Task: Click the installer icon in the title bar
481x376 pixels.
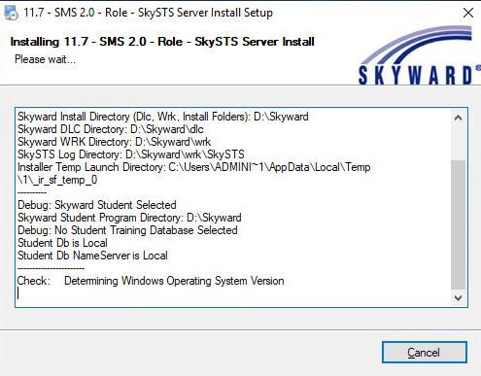Action: [x=11, y=13]
